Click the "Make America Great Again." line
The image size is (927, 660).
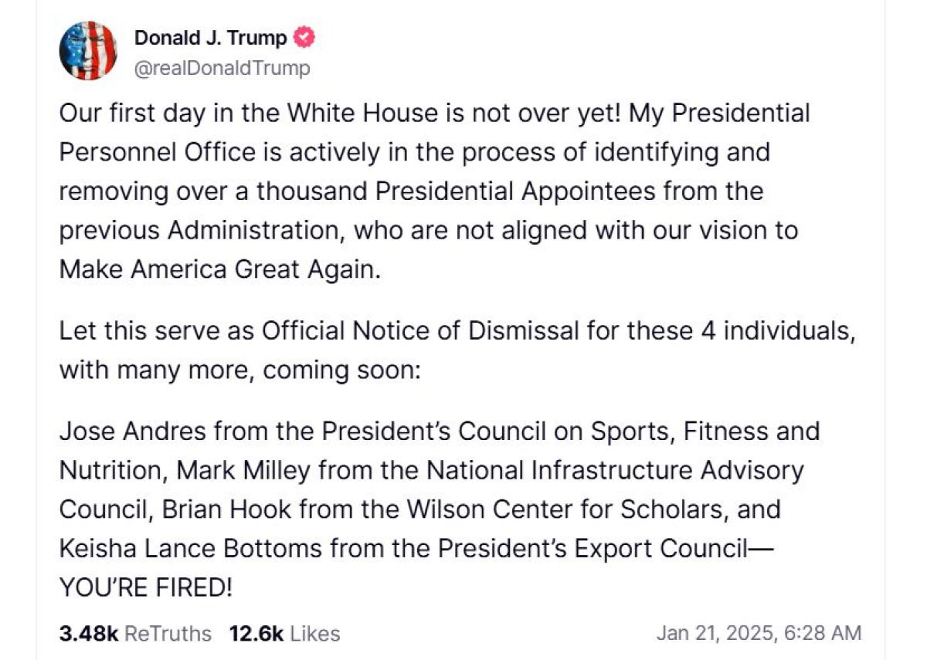pos(221,269)
